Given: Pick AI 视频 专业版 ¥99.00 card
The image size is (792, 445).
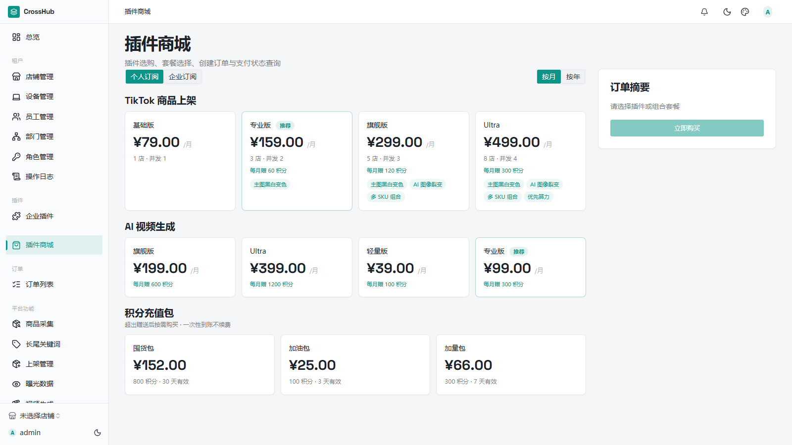Looking at the screenshot, I should click(x=531, y=267).
